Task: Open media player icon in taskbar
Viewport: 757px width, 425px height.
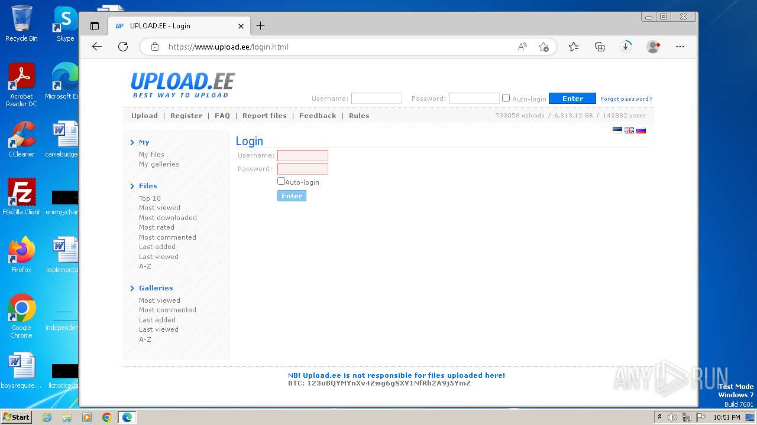Action: pos(87,417)
